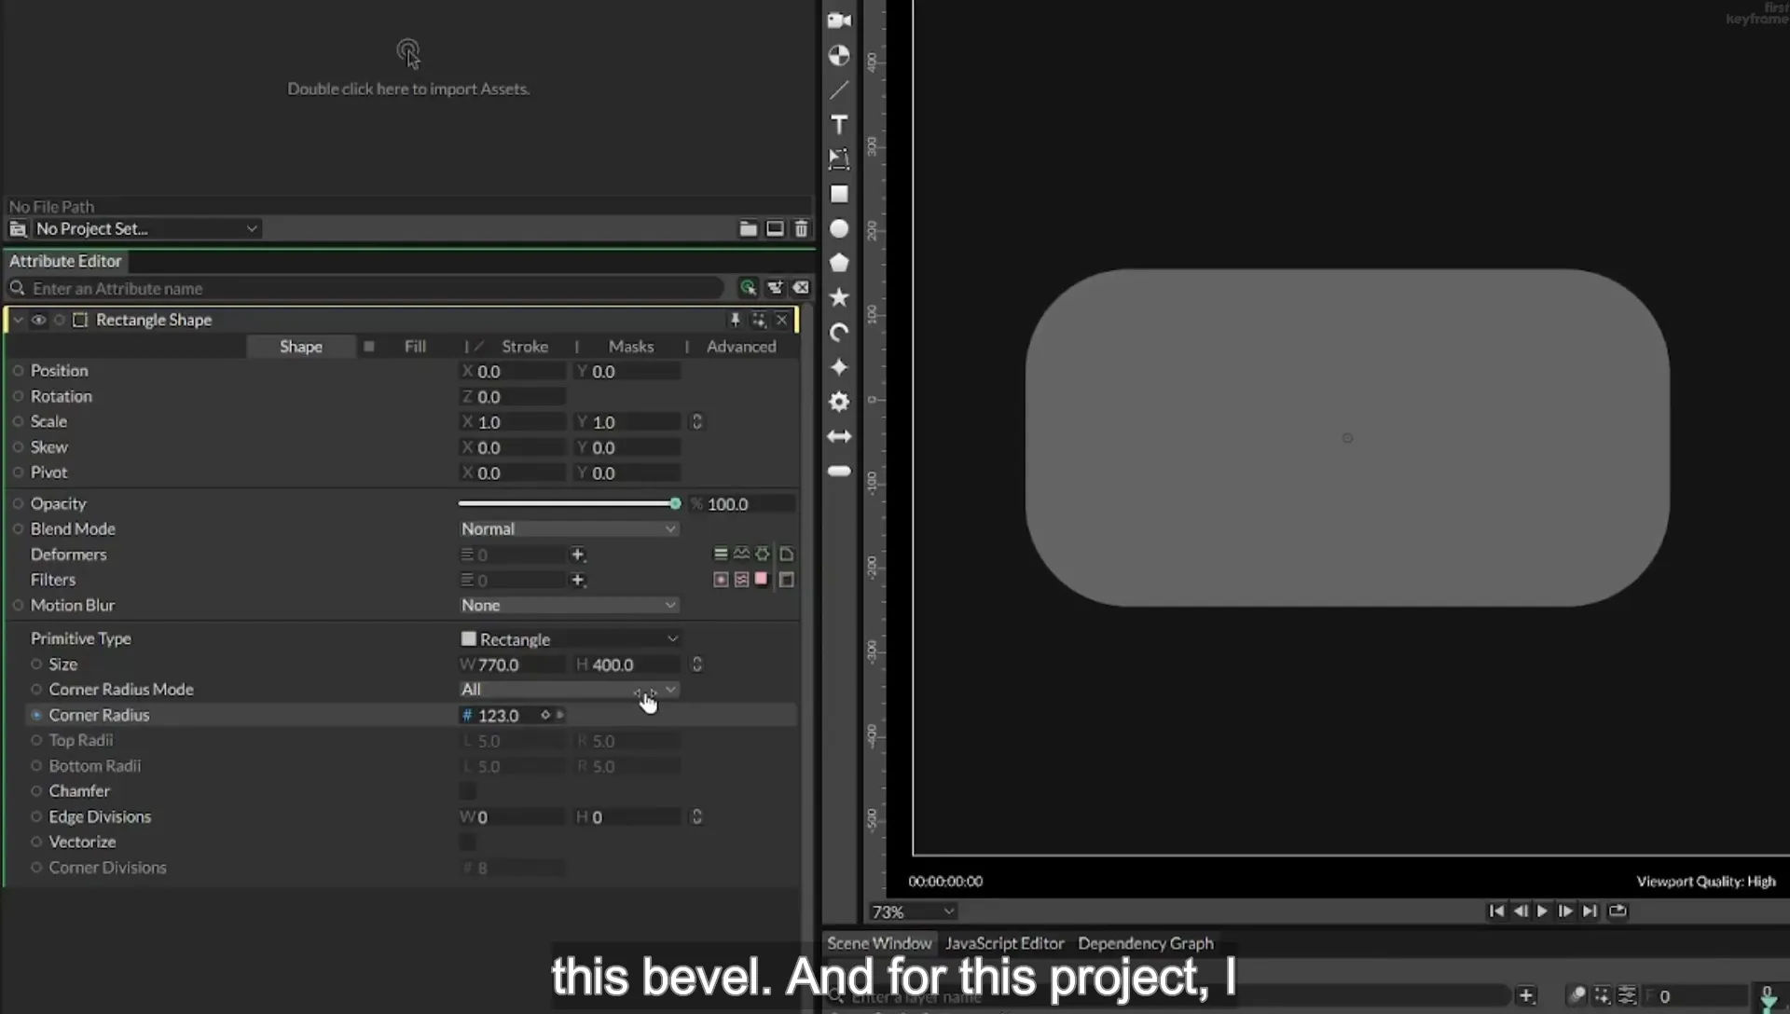Delete project with the trash icon
This screenshot has height=1014, width=1790.
[x=801, y=228]
